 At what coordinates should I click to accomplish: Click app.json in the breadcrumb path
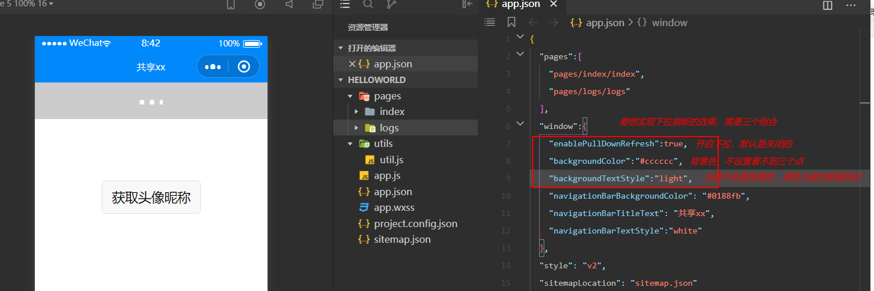pos(605,23)
